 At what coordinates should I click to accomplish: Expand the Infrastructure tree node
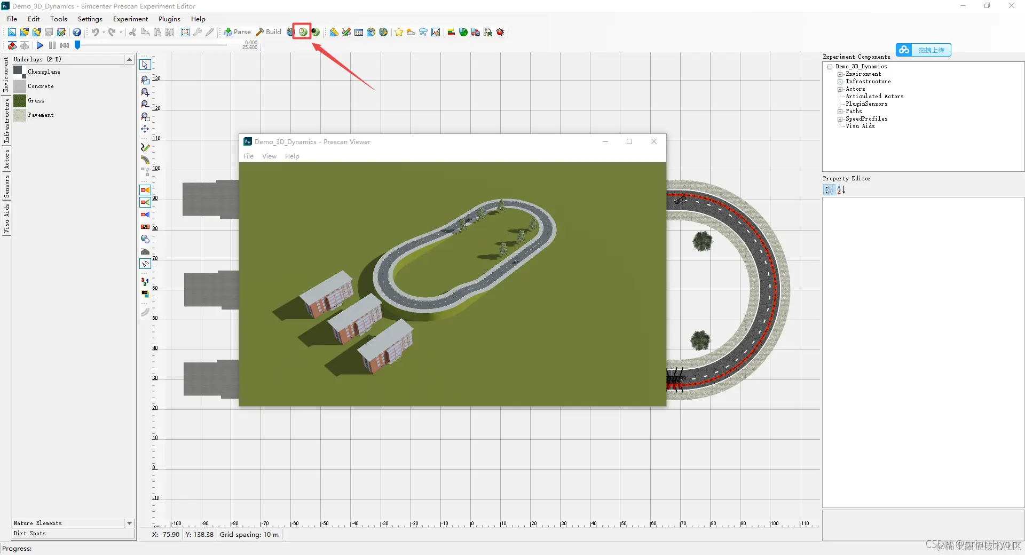click(840, 82)
